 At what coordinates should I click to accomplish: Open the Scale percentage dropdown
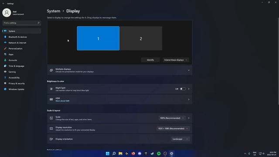coord(172,118)
